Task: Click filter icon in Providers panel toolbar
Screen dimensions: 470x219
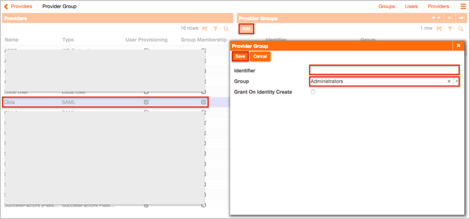Action: [x=215, y=29]
